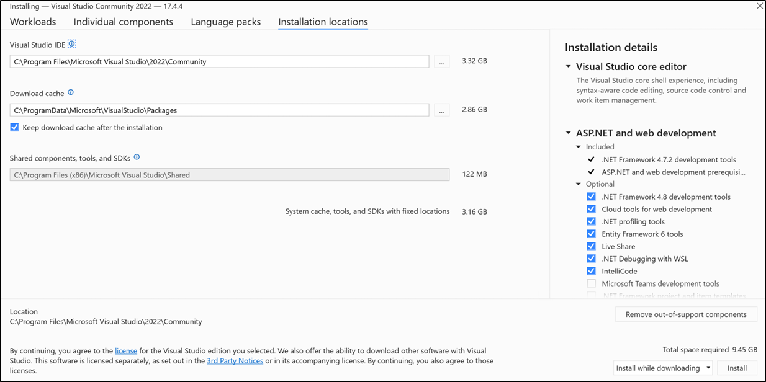Click the Install button
Viewport: 766px width, 382px height.
click(x=737, y=368)
